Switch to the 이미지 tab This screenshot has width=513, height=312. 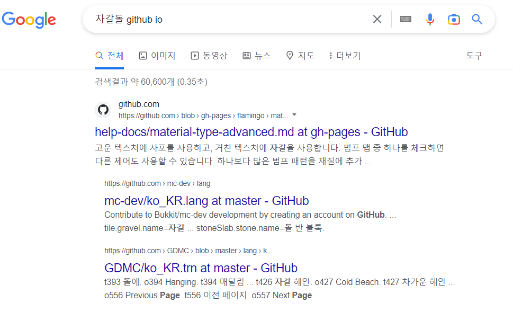click(157, 56)
